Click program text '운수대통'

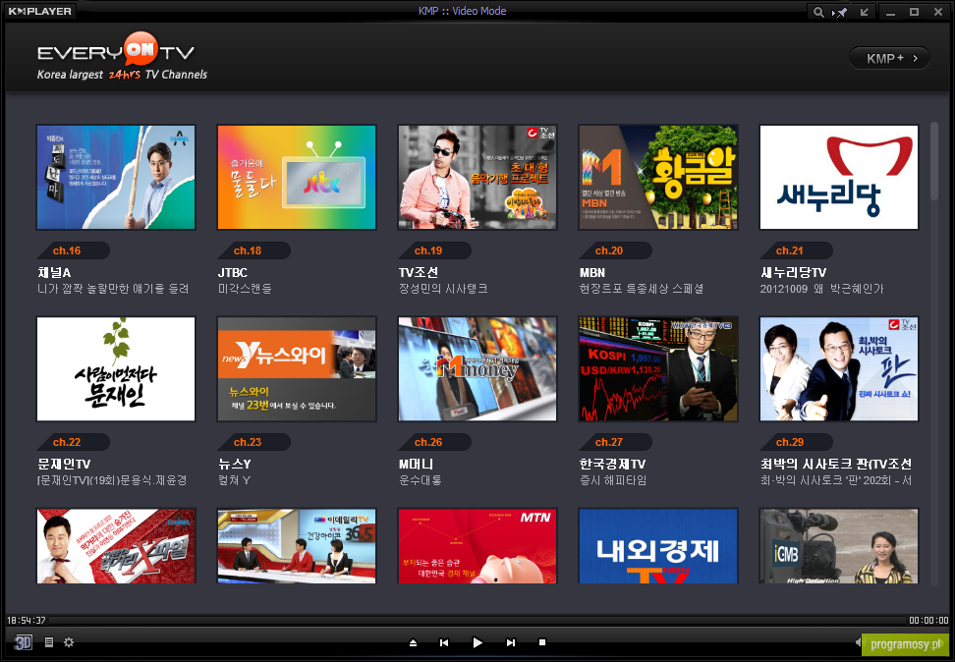[421, 480]
